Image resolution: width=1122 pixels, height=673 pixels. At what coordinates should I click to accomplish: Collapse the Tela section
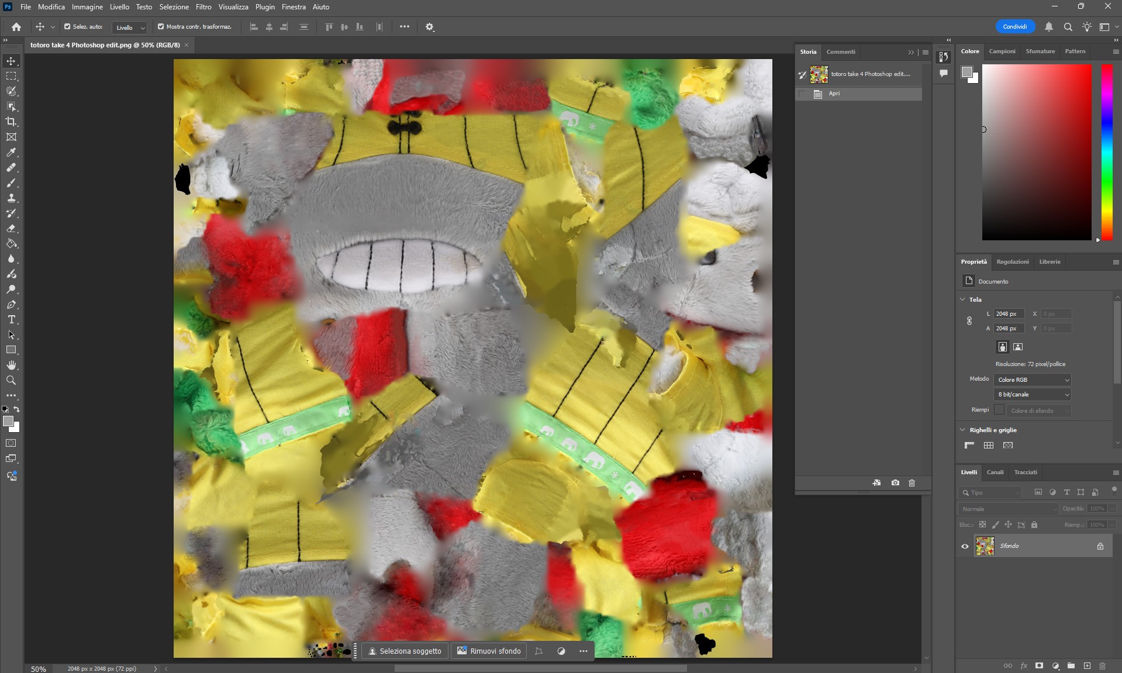pyautogui.click(x=963, y=299)
